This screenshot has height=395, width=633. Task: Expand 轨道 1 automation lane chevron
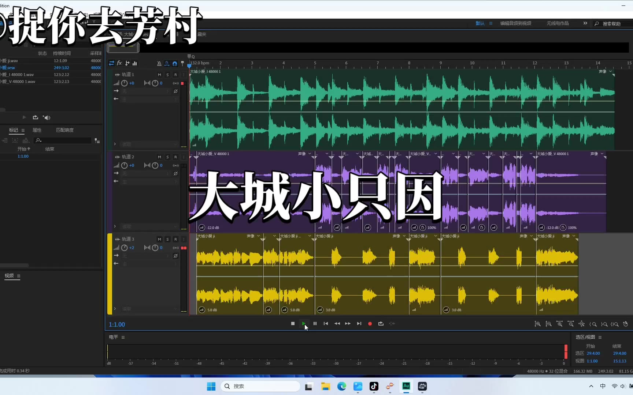[115, 144]
